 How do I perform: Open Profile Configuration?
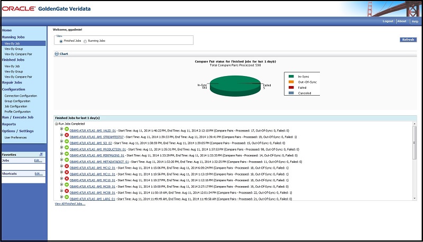pos(17,111)
